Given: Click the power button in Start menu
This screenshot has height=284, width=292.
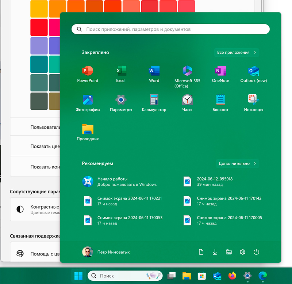Looking at the screenshot, I should 256,252.
